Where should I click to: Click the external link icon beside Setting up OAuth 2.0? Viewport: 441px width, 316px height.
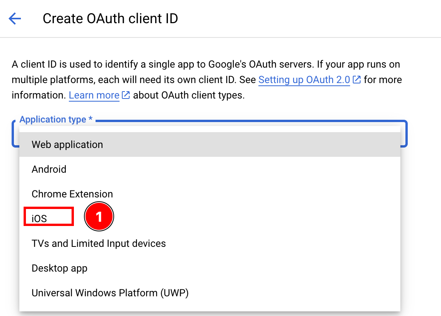[x=356, y=80]
